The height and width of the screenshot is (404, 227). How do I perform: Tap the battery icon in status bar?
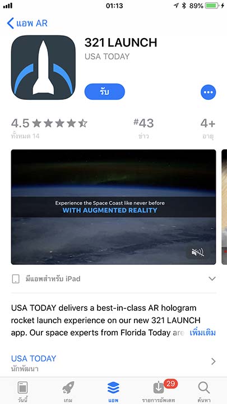coord(212,6)
